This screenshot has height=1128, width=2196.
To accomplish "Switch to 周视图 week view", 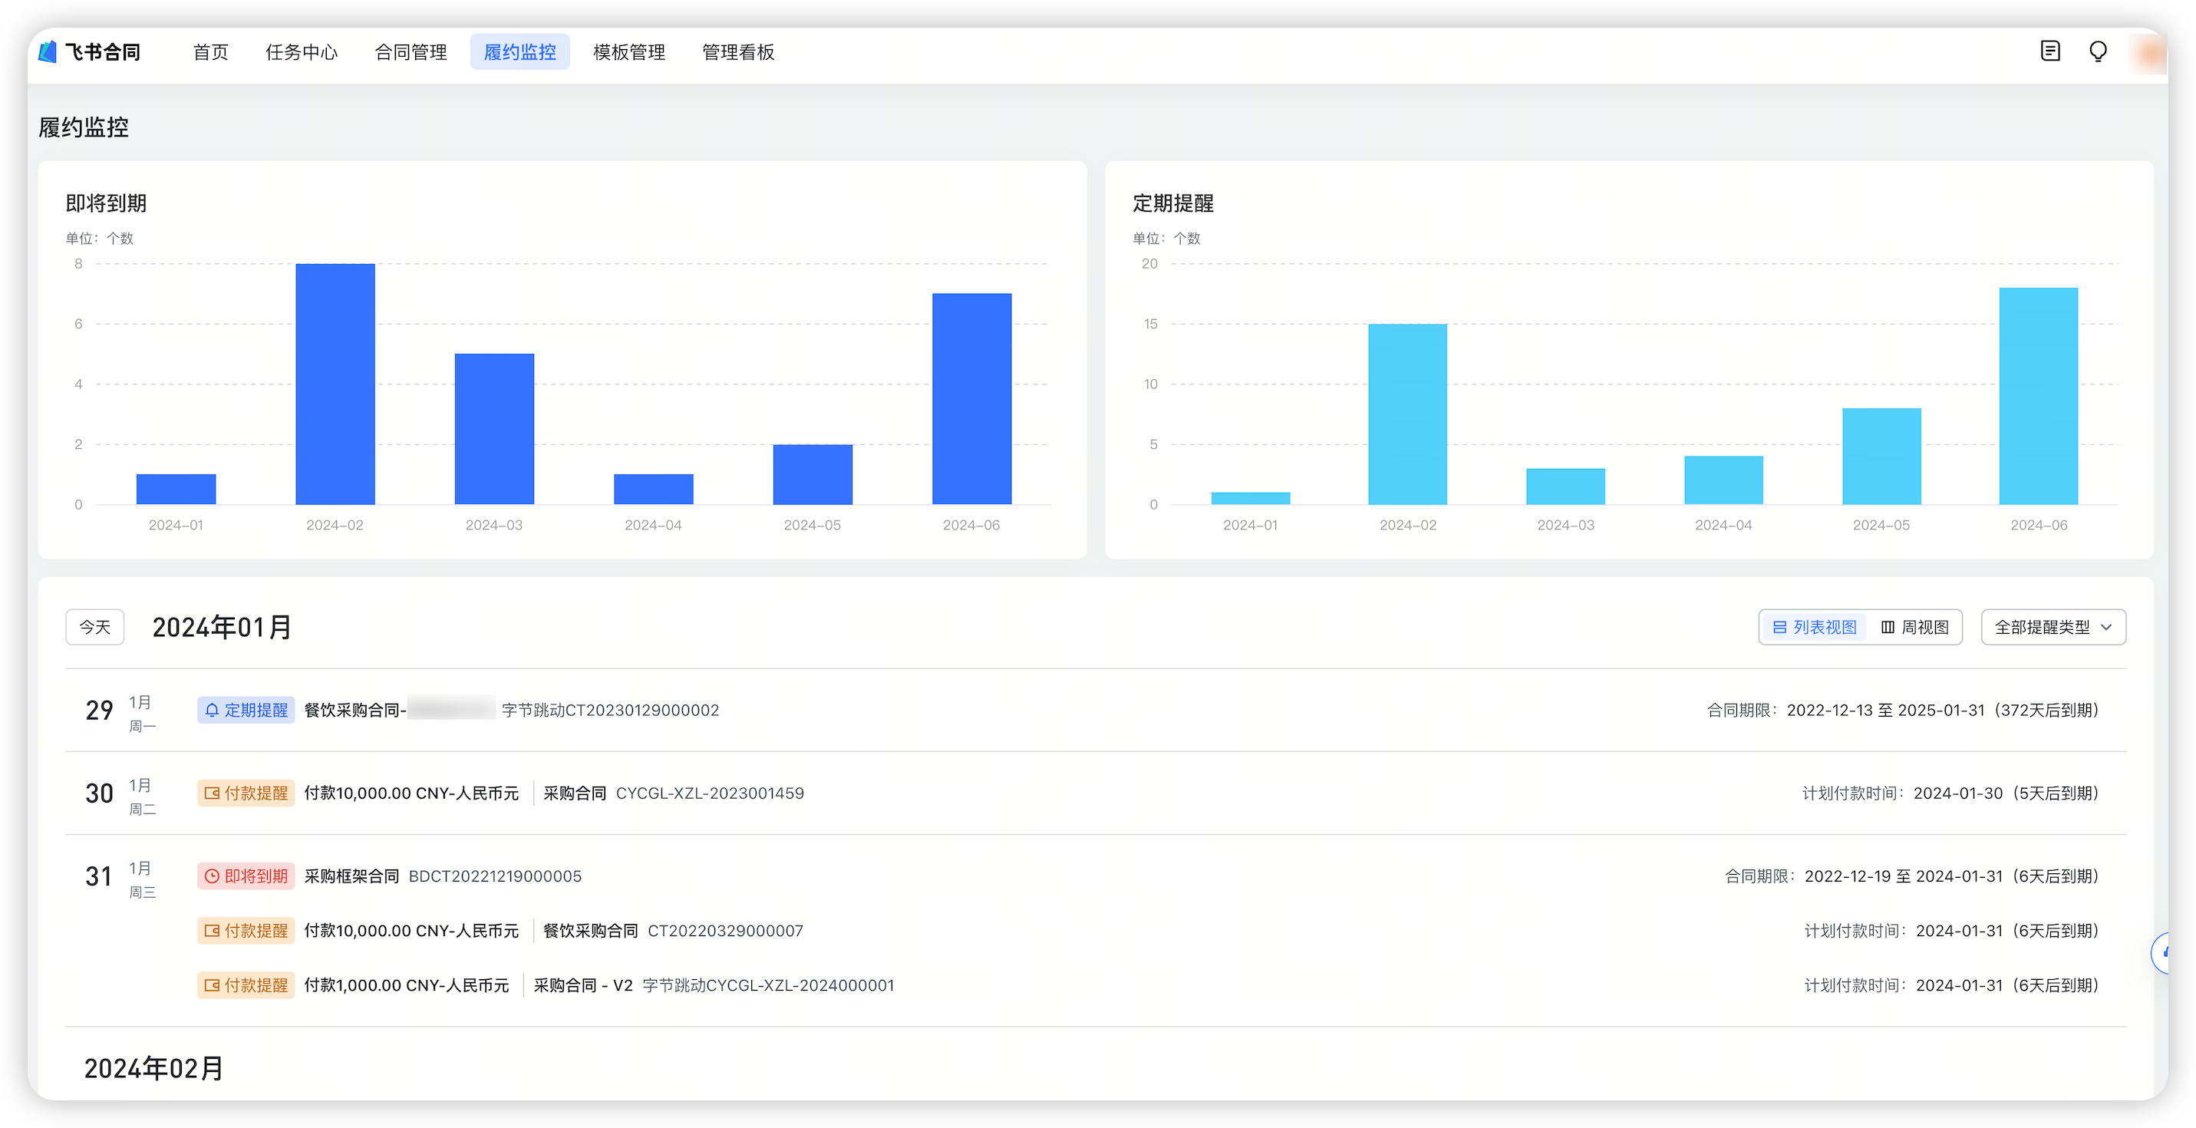I will [1915, 628].
